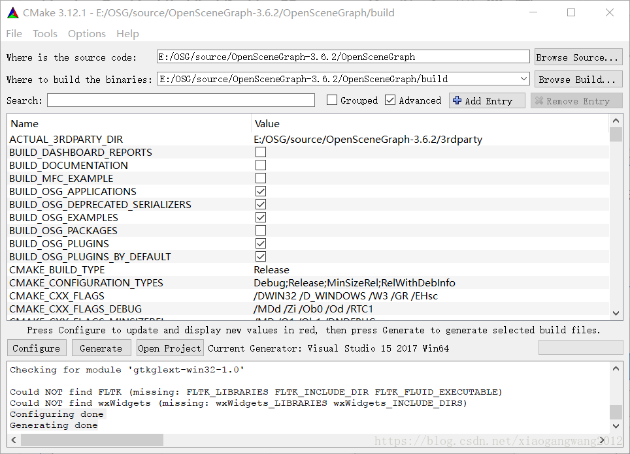The height and width of the screenshot is (454, 630).
Task: Click the /DWIN32 /D_WINDOWS flags value
Action: tap(346, 295)
